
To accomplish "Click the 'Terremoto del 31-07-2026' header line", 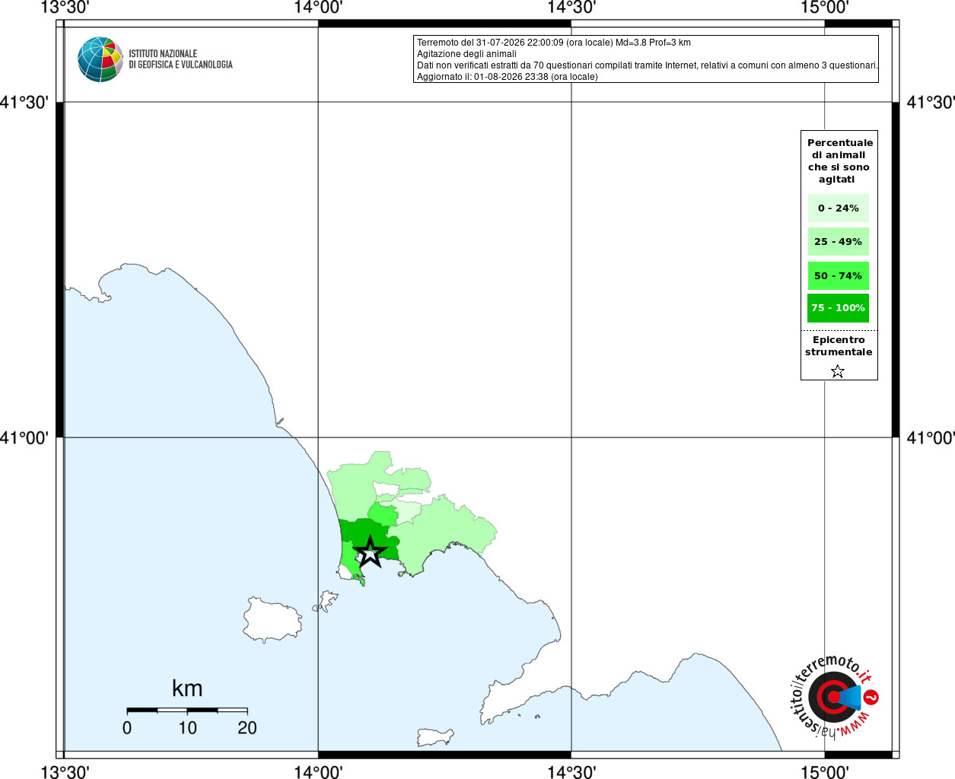I will pyautogui.click(x=553, y=43).
